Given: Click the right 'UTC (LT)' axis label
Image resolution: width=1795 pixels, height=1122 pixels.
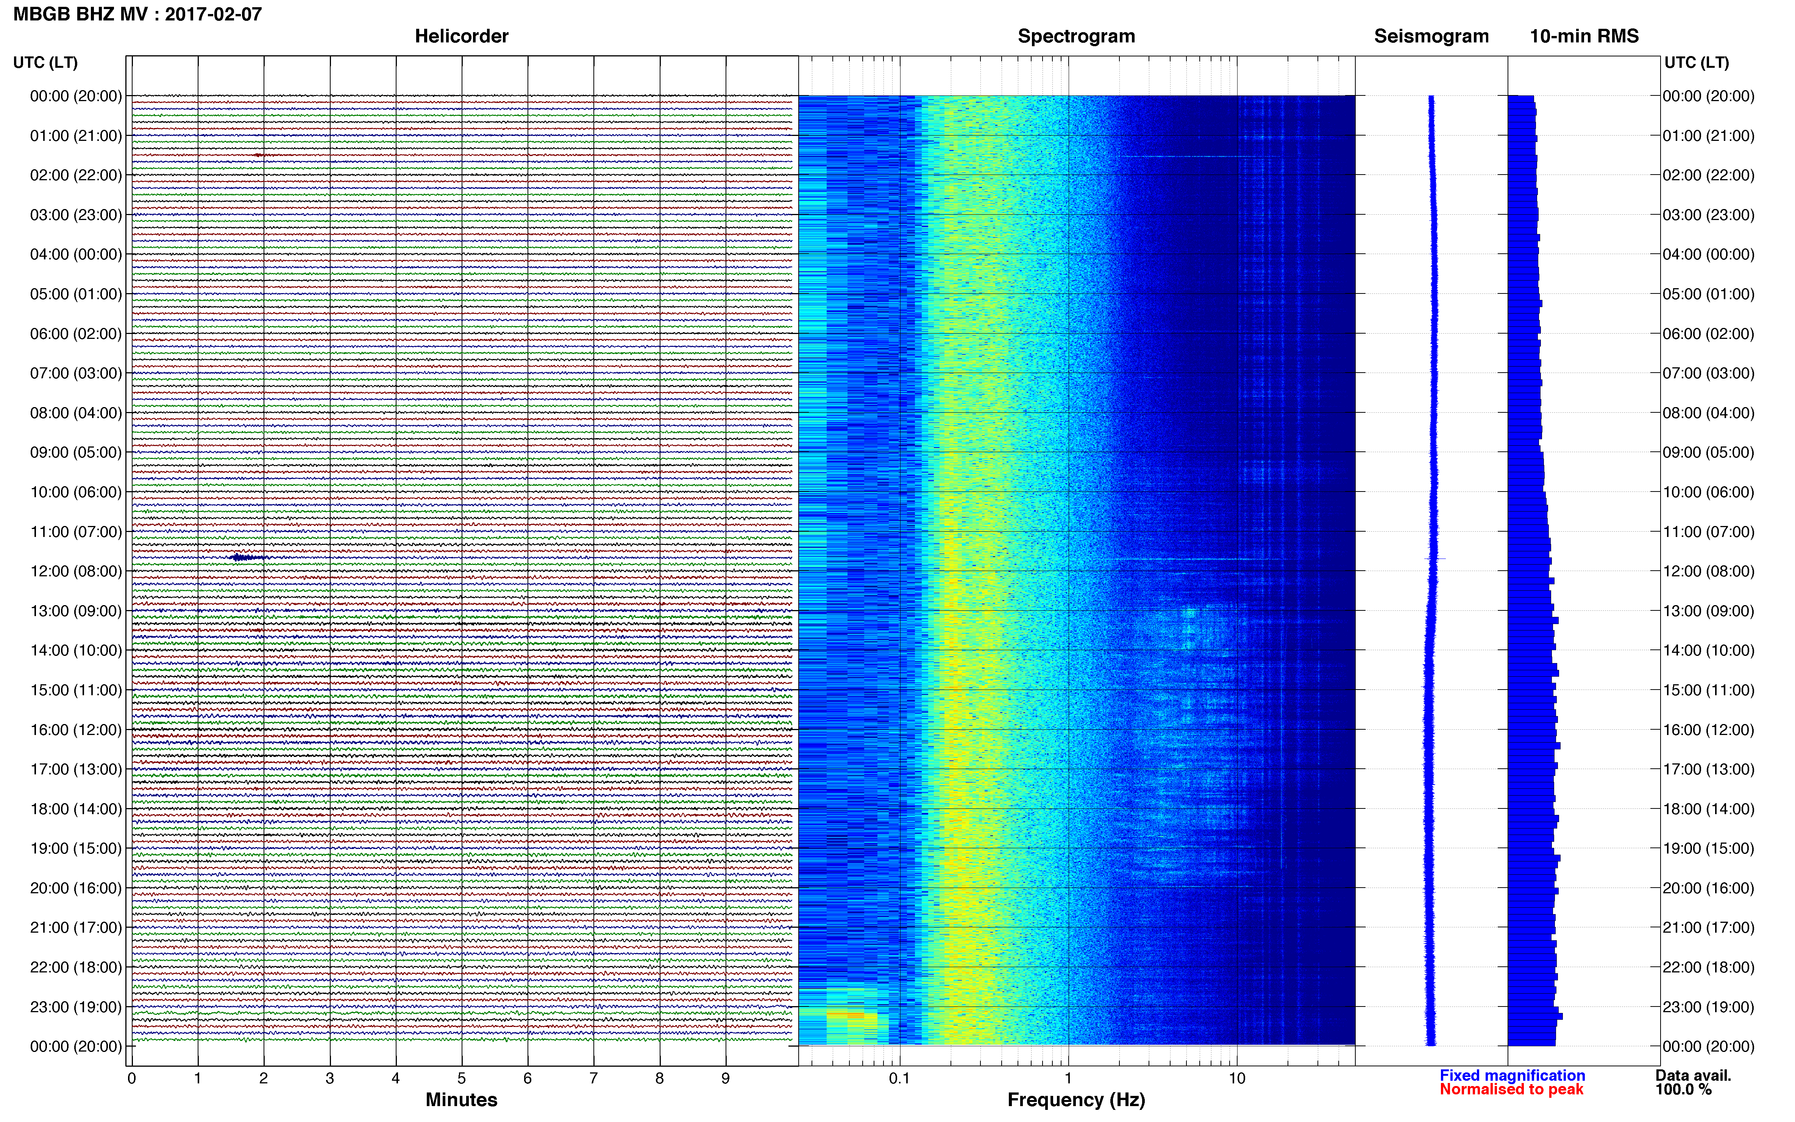Looking at the screenshot, I should 1696,62.
